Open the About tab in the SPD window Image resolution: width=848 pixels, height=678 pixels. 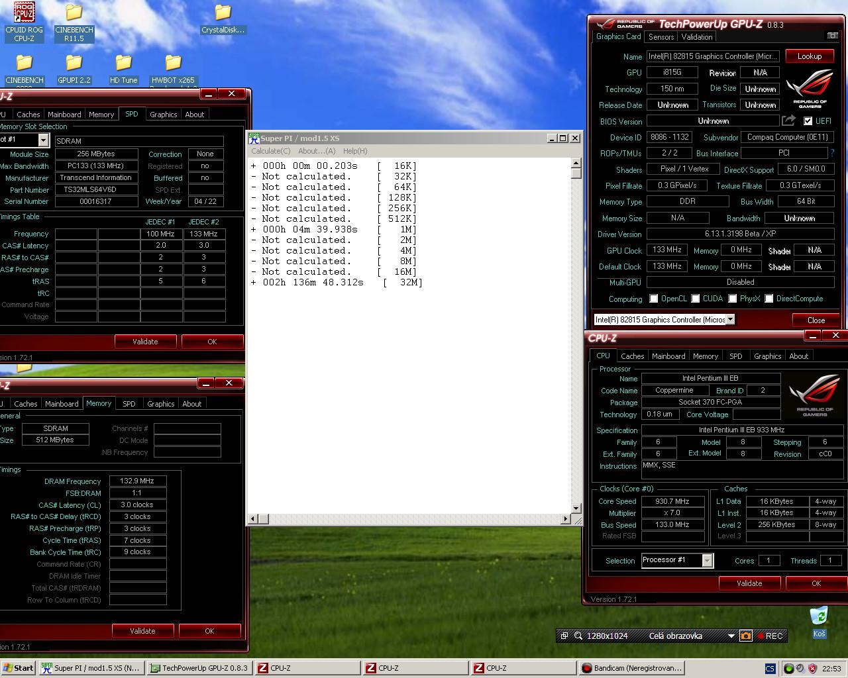(x=194, y=115)
